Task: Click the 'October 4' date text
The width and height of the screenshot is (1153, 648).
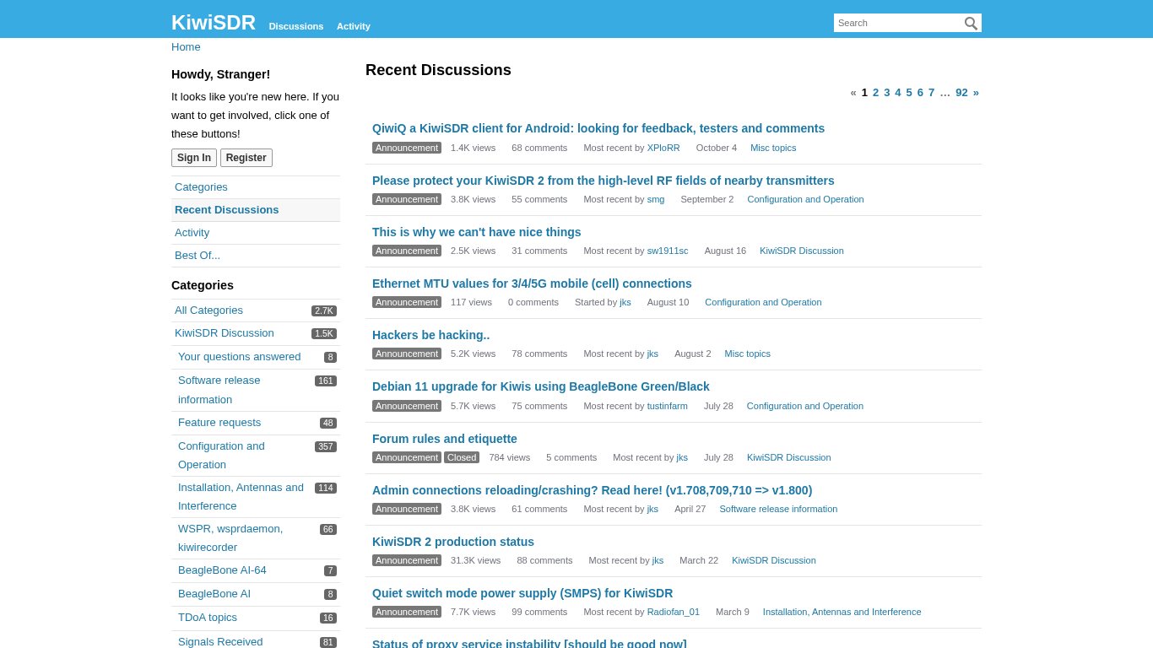Action: tap(717, 148)
